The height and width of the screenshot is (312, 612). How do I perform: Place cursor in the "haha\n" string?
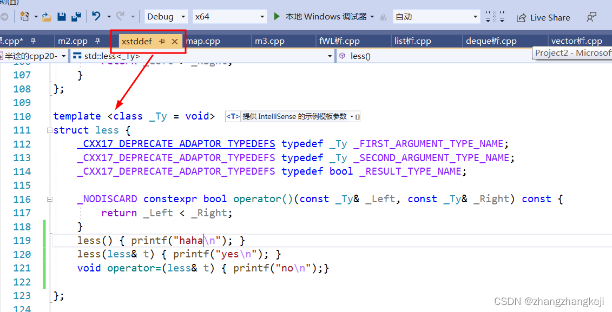pyautogui.click(x=197, y=240)
